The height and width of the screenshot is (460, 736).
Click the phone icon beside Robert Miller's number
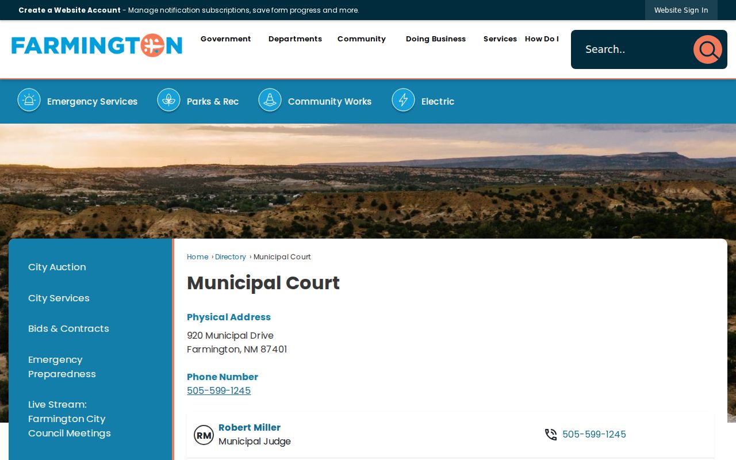point(551,435)
